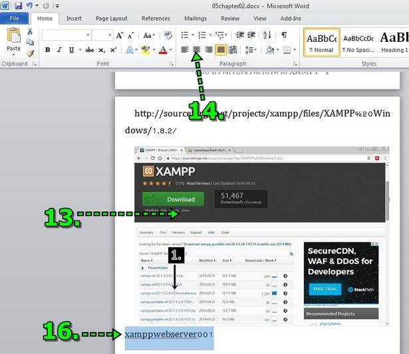Click the Text Effects icon
The width and height of the screenshot is (409, 354).
(130, 50)
